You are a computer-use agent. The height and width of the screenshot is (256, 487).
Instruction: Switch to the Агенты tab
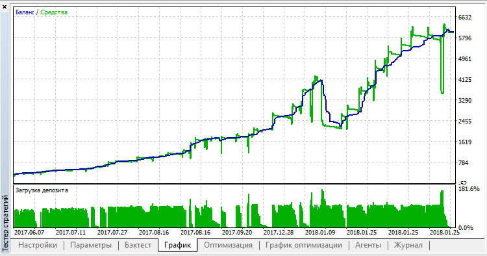[x=368, y=245]
